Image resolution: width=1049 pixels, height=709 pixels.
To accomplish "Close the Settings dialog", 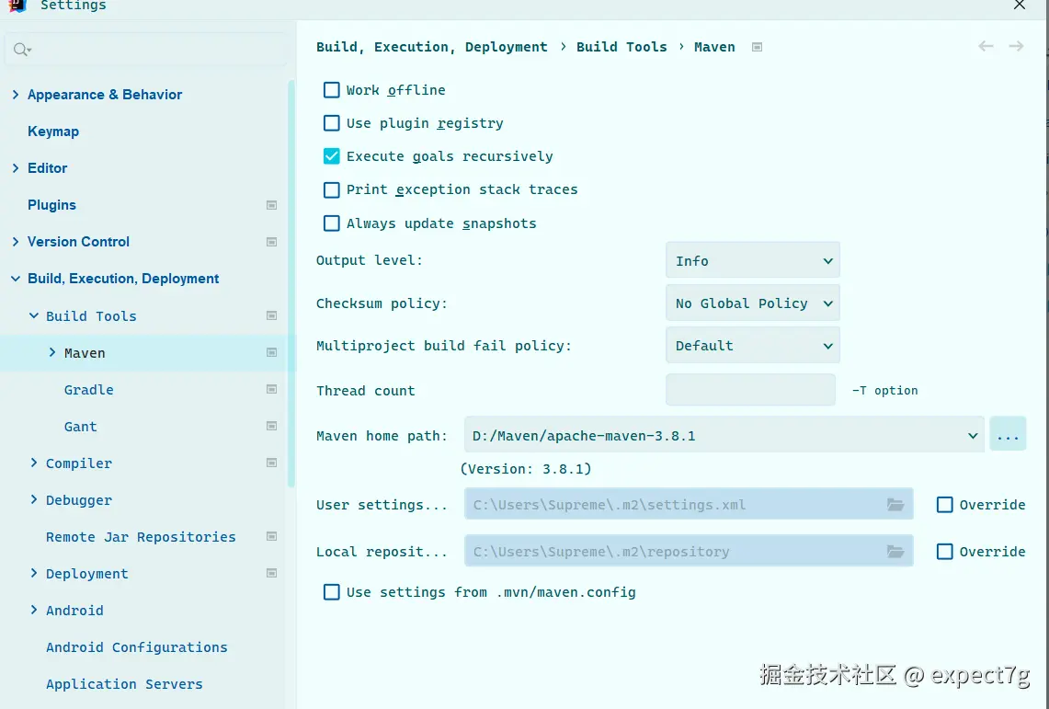I will (x=1020, y=6).
